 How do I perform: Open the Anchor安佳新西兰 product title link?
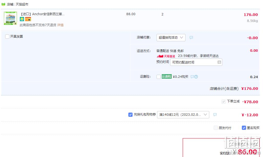click(42, 14)
